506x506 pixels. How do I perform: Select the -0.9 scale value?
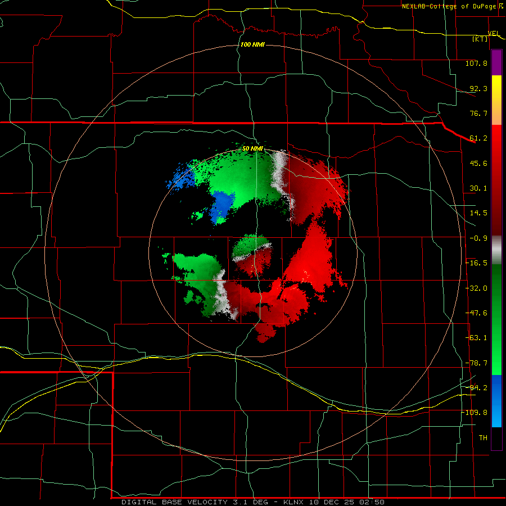coord(478,238)
